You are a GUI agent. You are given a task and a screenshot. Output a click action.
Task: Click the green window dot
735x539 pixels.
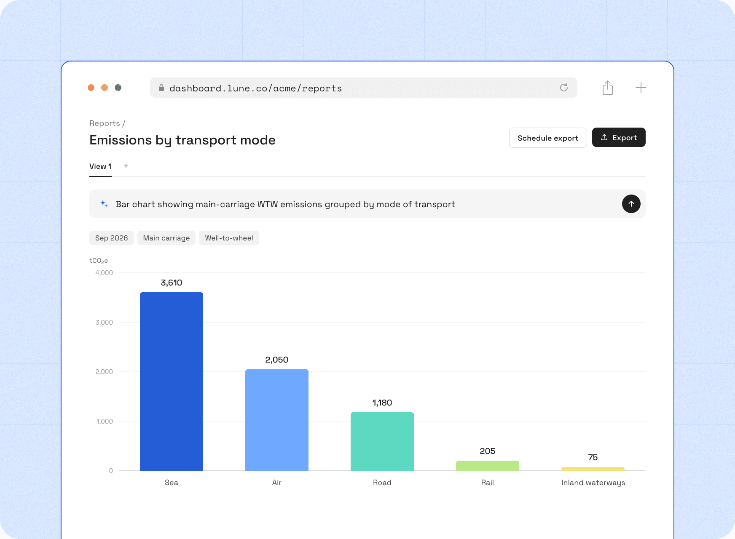pos(118,88)
